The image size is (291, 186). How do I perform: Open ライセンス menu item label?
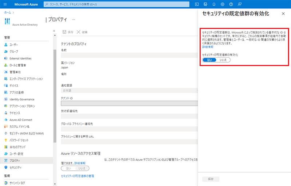[15, 113]
